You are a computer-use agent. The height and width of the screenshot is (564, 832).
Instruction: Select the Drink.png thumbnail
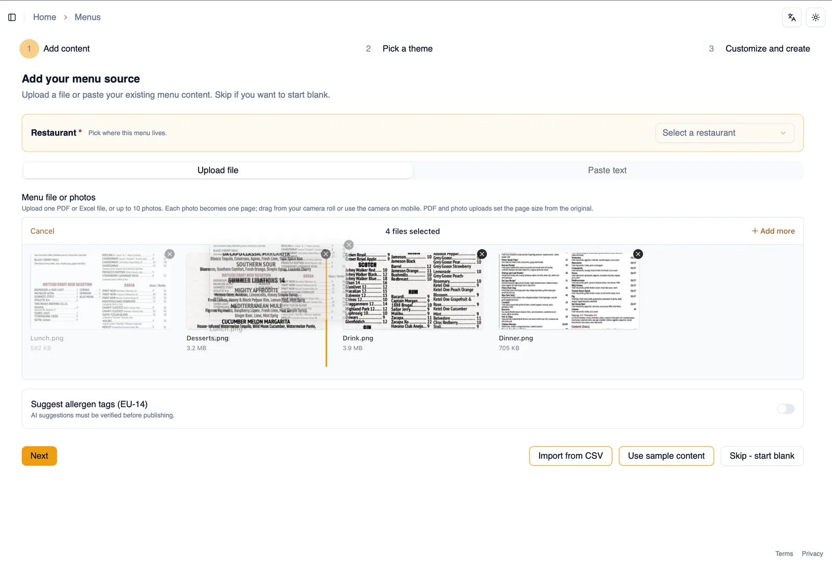[412, 291]
